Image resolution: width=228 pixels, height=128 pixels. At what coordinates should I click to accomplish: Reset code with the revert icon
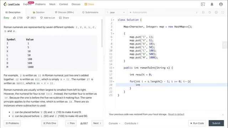[210, 12]
